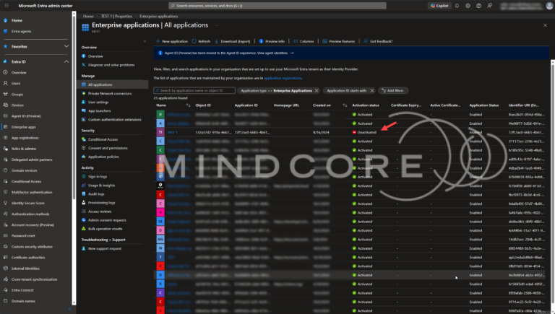Open Domain names in sidebar

[x=23, y=301]
